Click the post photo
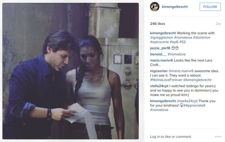 pos(71,71)
